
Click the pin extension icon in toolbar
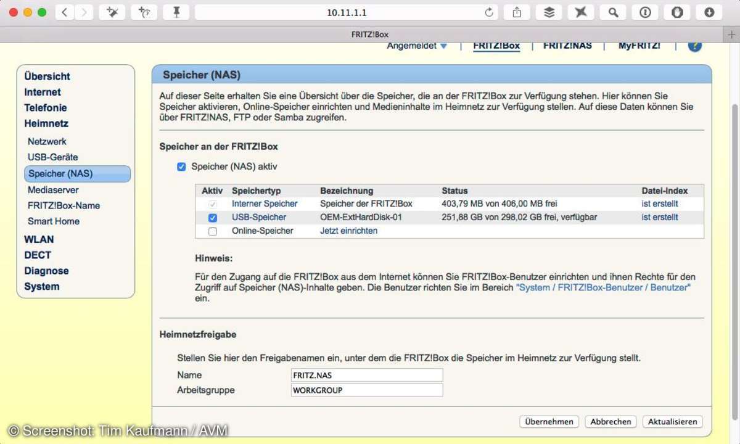click(x=176, y=12)
